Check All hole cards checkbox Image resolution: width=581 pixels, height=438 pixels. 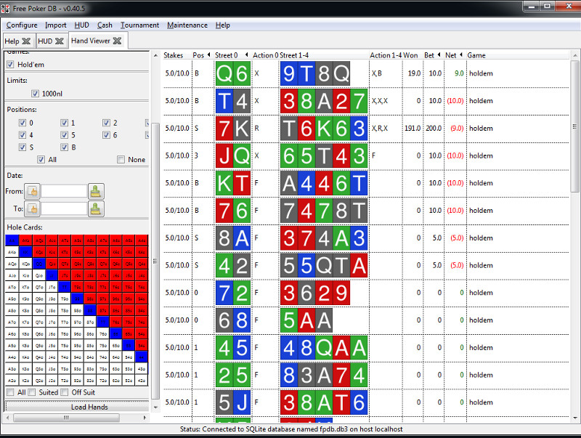(x=10, y=392)
